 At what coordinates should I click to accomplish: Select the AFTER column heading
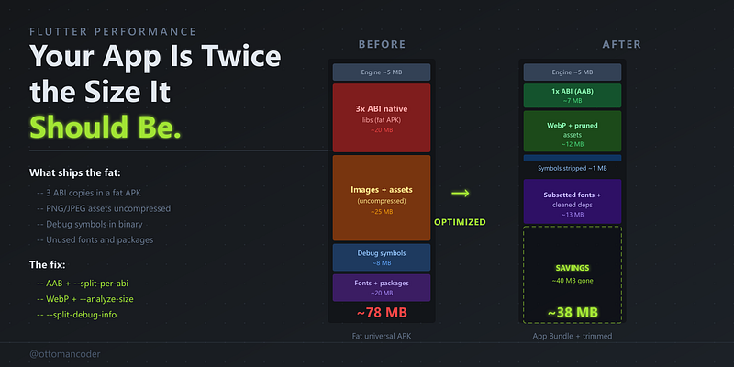point(622,44)
